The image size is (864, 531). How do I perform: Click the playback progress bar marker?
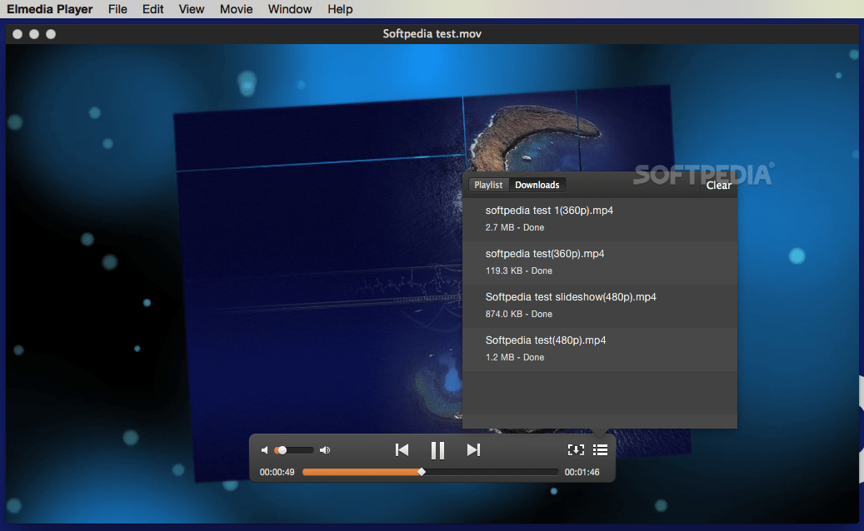pos(422,471)
